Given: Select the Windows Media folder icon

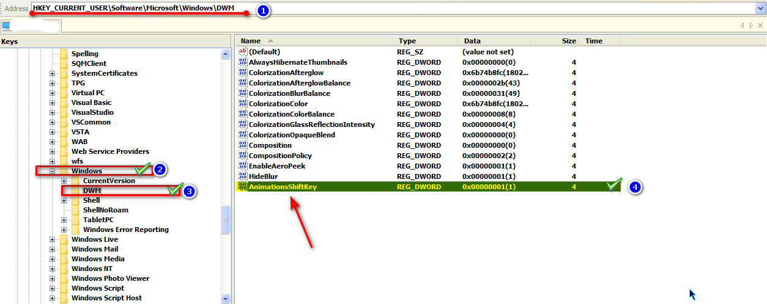Looking at the screenshot, I should tap(64, 259).
